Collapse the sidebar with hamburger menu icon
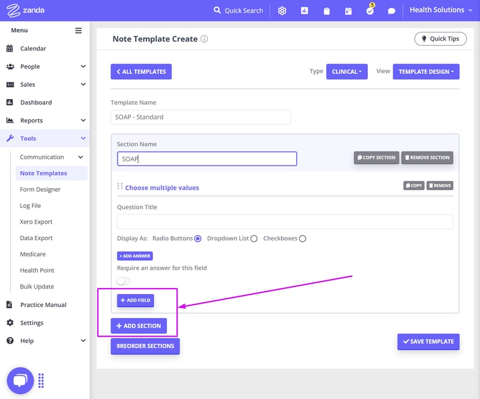480x399 pixels. pos(78,31)
